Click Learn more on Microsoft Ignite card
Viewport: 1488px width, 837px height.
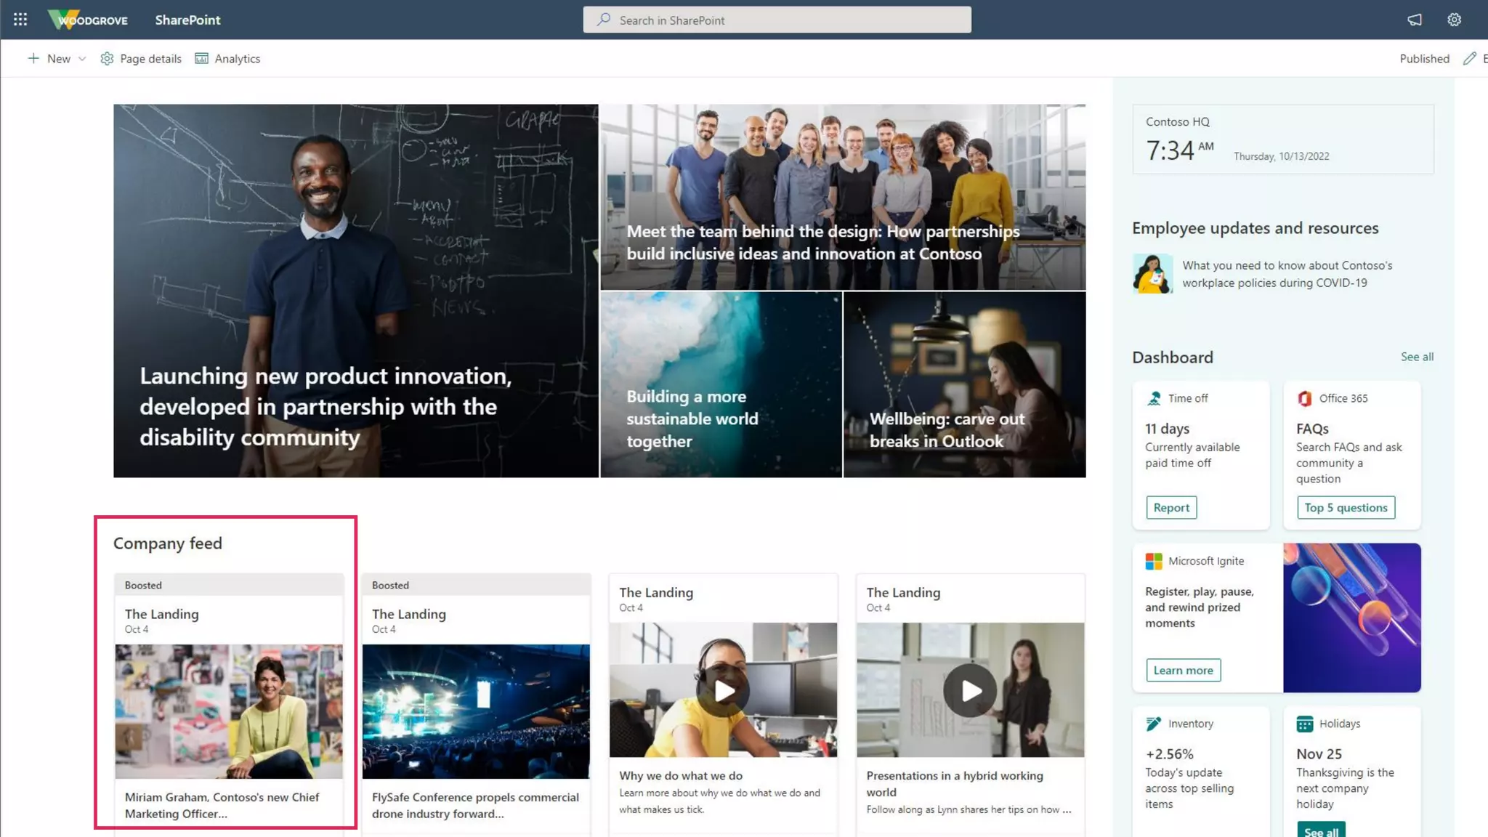[1183, 670]
